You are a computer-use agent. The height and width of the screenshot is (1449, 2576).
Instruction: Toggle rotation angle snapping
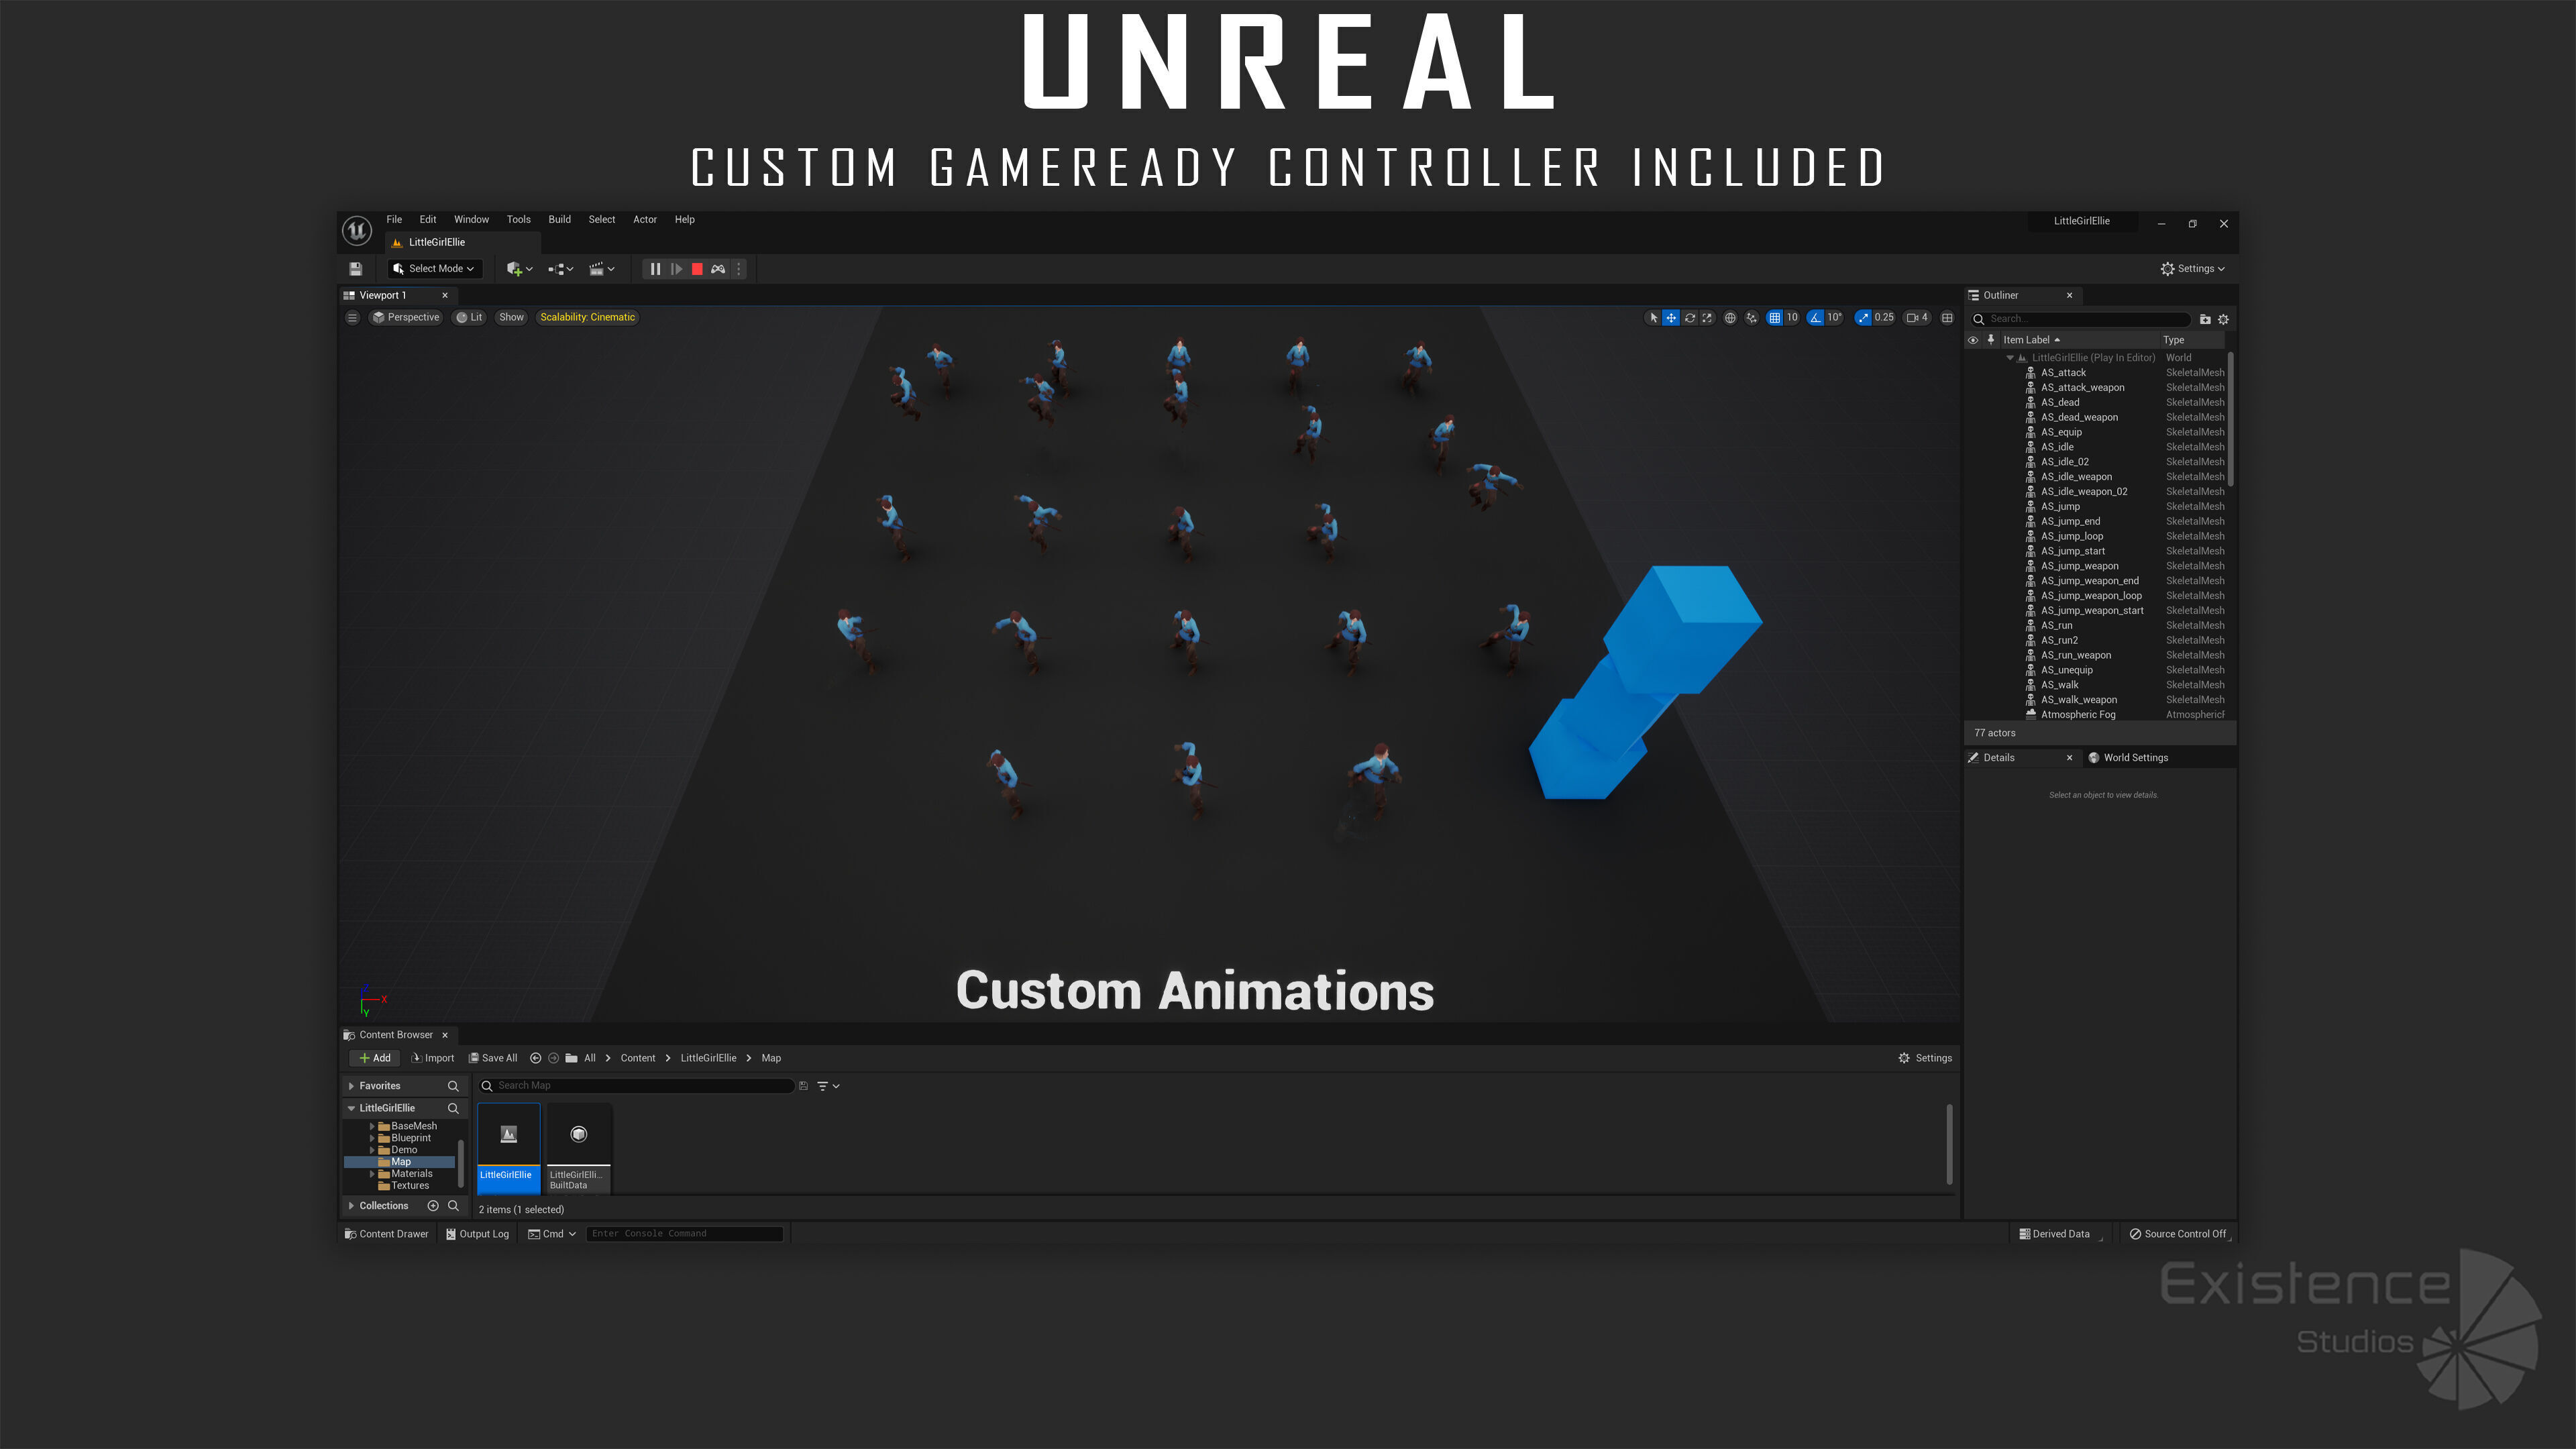[x=1815, y=318]
